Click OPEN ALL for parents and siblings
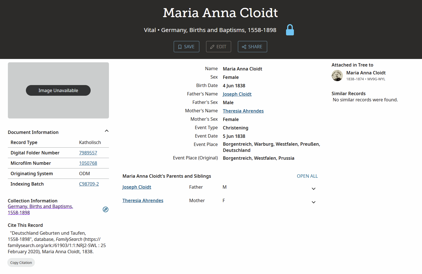 [307, 176]
